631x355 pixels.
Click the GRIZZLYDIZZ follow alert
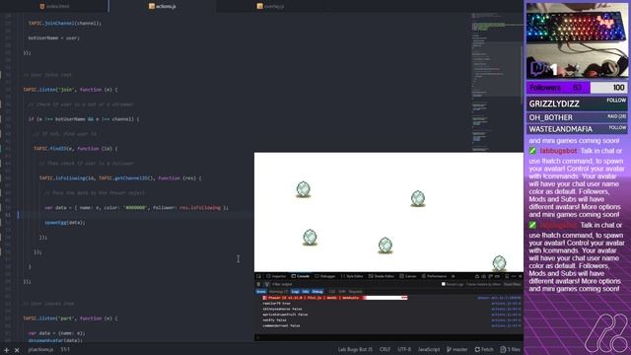point(577,104)
